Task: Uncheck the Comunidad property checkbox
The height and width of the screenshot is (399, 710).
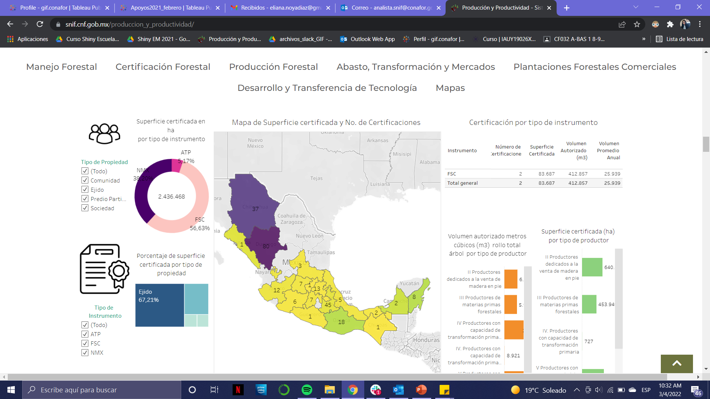Action: (85, 180)
